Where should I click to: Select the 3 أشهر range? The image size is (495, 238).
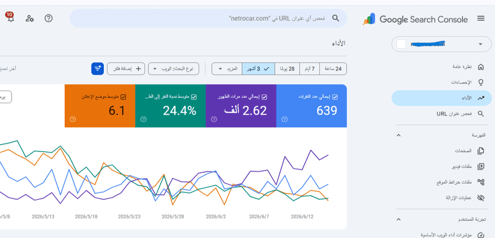[259, 69]
